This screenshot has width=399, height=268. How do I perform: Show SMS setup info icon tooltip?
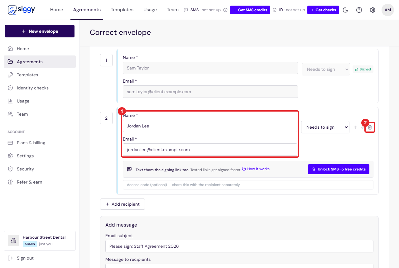225,10
